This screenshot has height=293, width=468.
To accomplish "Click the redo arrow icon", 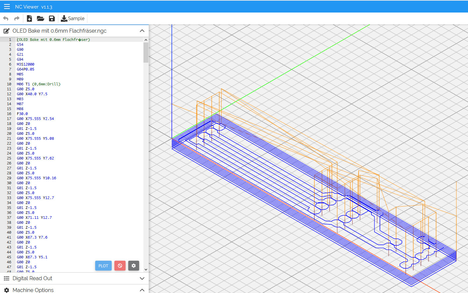I will (17, 18).
